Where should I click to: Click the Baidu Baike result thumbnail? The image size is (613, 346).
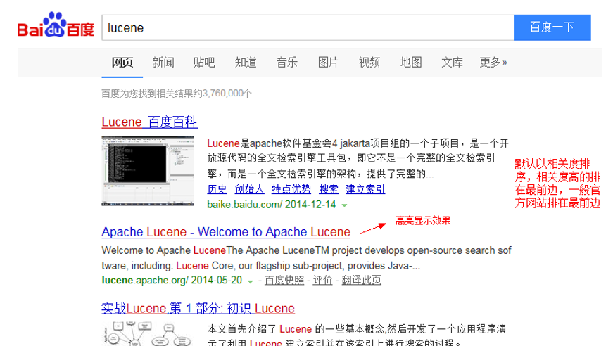pyautogui.click(x=148, y=171)
